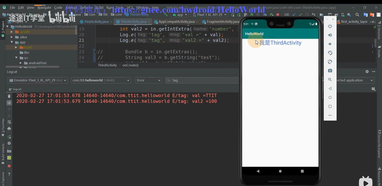Image resolution: width=382 pixels, height=186 pixels.
Task: Tap the phone's home navigation button
Action: 280,171
